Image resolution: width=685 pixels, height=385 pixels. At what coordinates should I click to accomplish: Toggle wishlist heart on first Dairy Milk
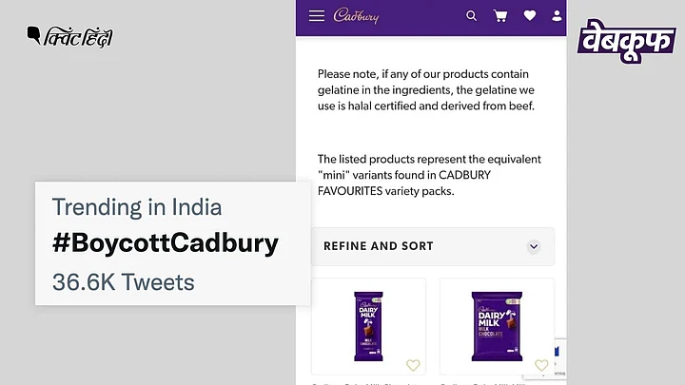413,365
